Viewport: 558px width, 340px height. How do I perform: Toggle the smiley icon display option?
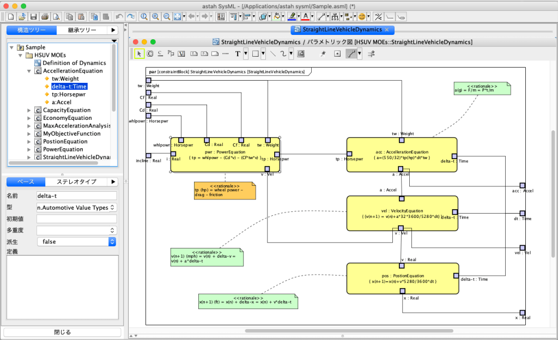click(361, 17)
